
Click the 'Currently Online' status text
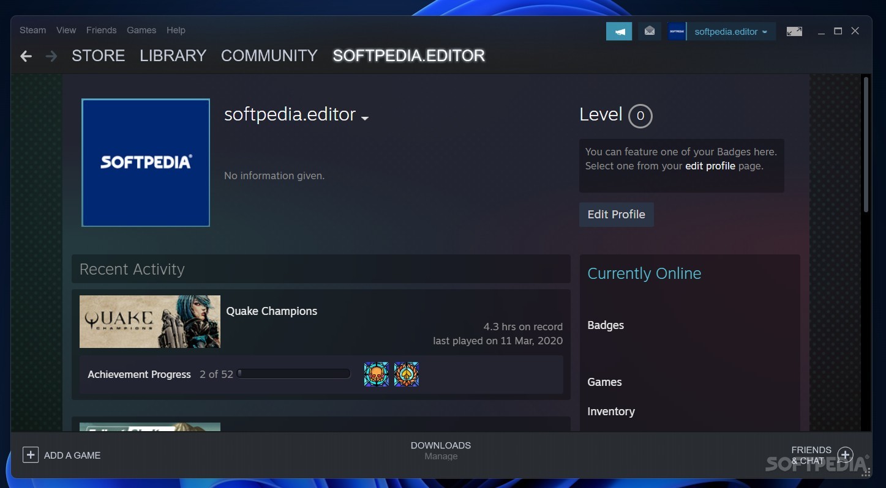pos(644,273)
